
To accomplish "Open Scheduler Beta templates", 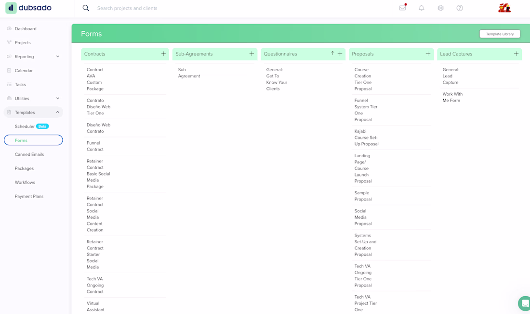I will (x=32, y=126).
